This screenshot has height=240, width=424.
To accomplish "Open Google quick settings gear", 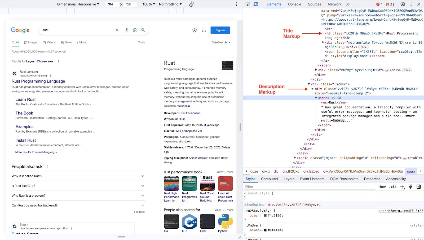I will [195, 30].
